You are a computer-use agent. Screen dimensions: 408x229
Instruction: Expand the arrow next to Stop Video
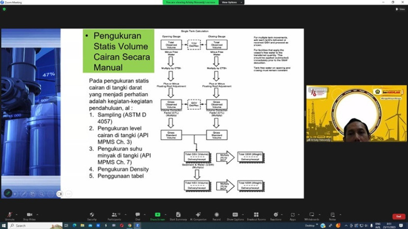37,214
